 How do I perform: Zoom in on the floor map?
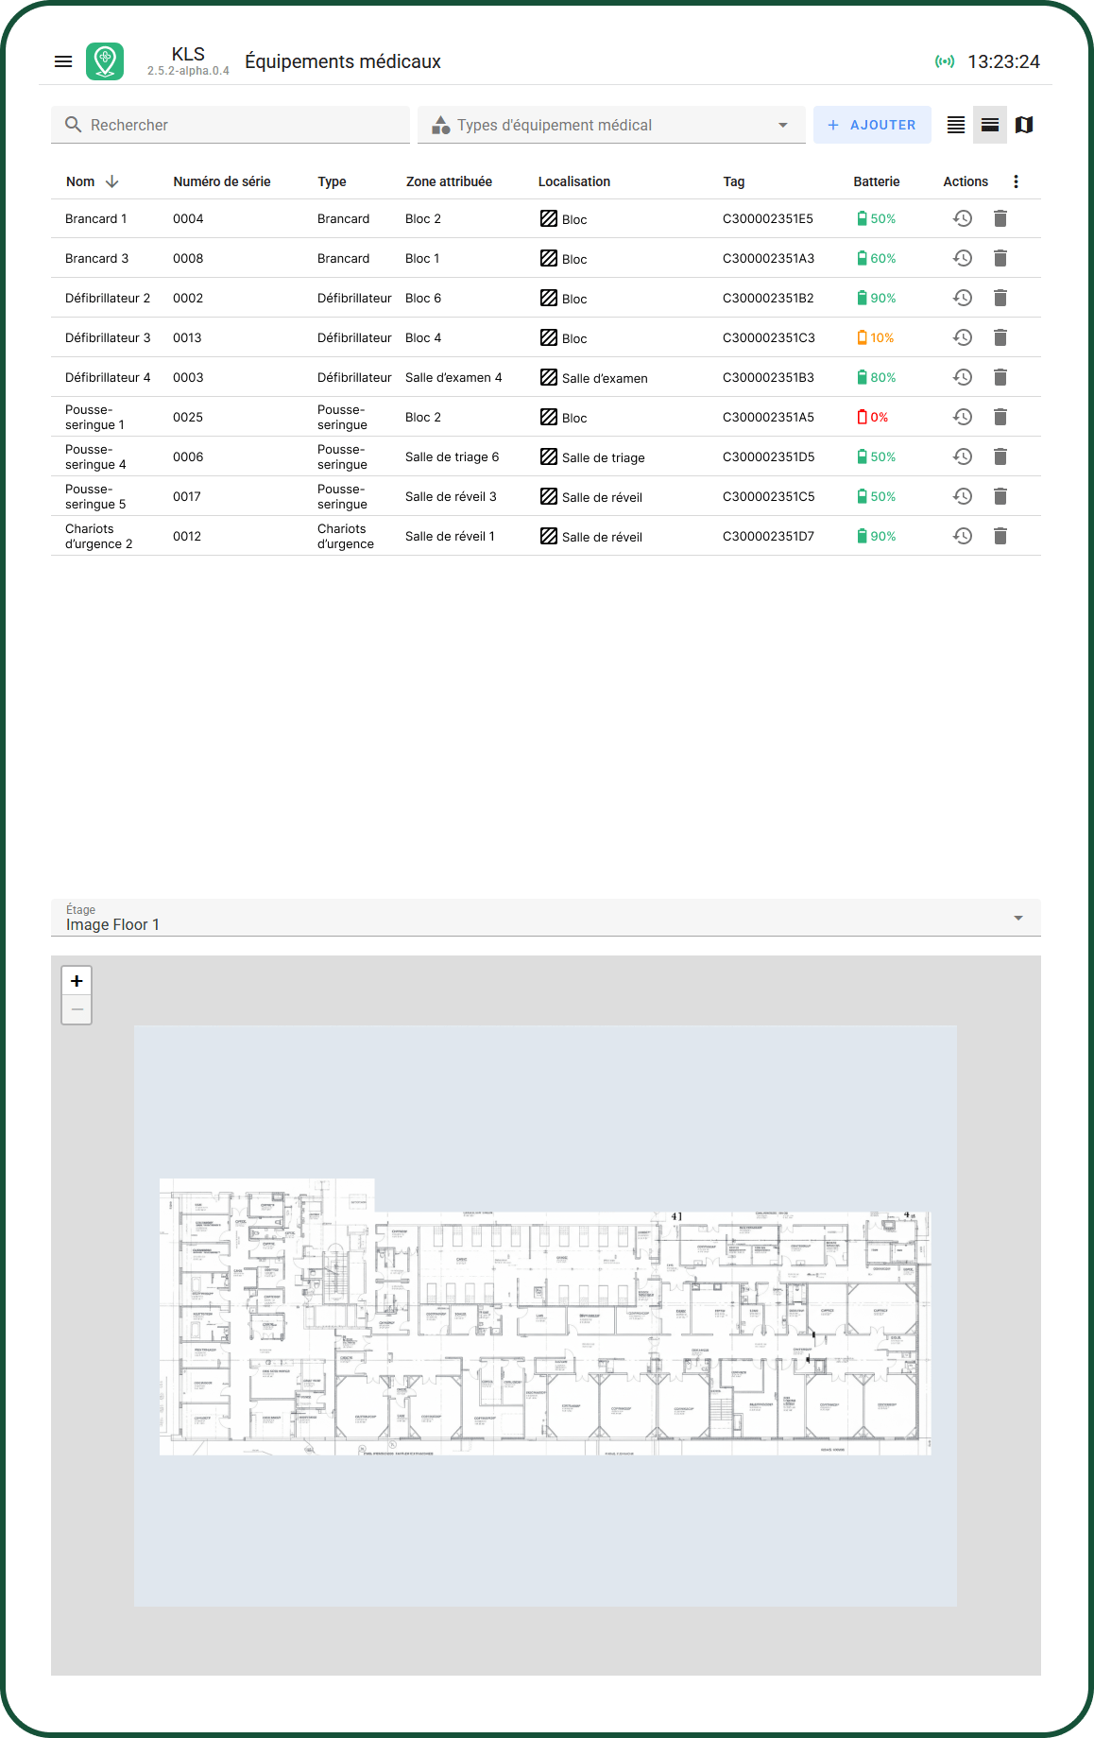[x=77, y=981]
